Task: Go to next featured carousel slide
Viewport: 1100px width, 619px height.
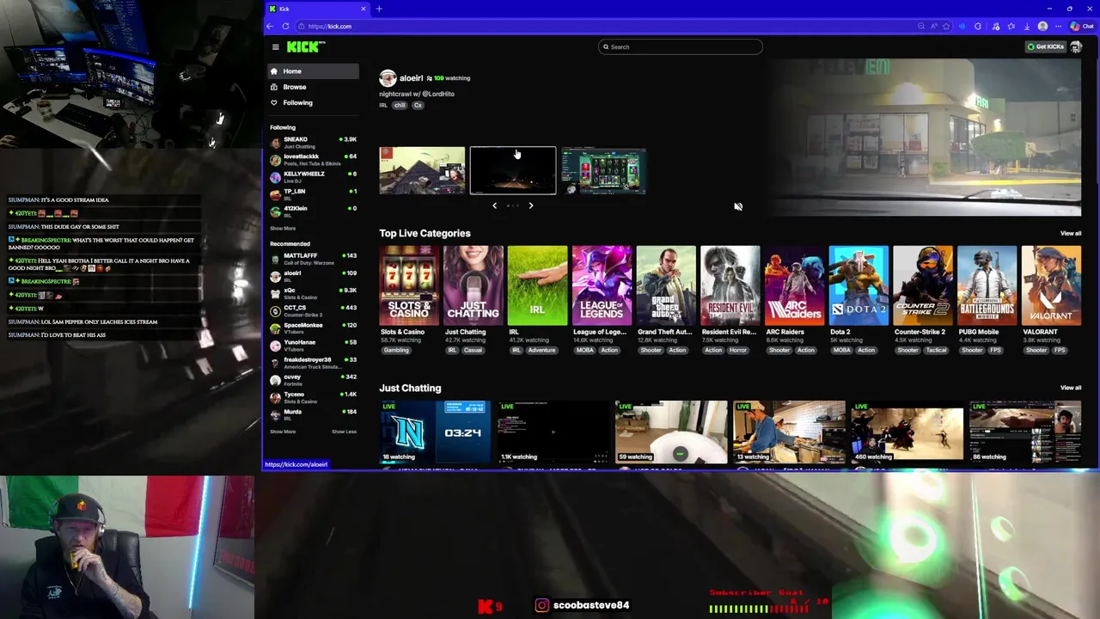Action: (531, 205)
